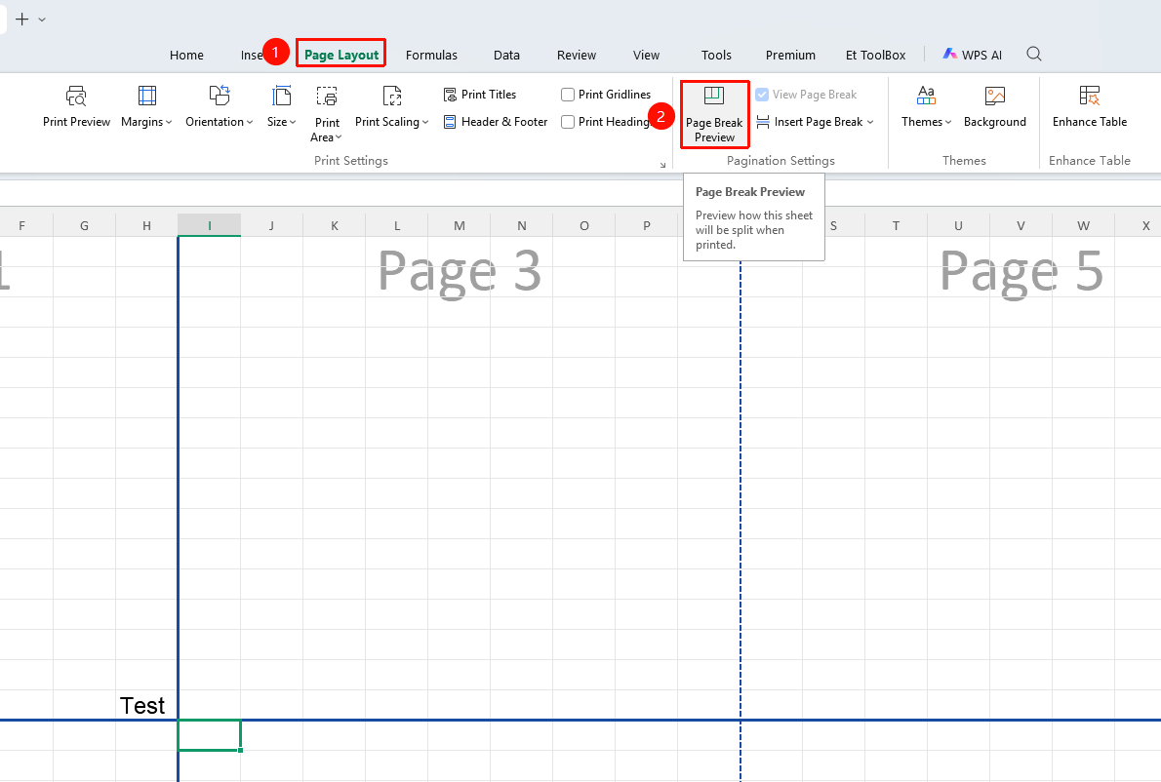Expand the Orientation dropdown arrow
This screenshot has width=1161, height=782.
(250, 123)
